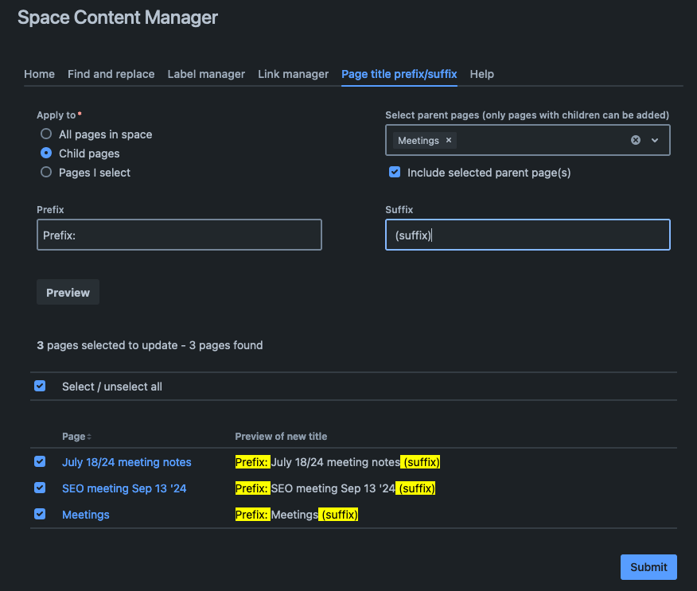Click the Meetings tag label in selector
Screen dimensions: 697x591
pyautogui.click(x=419, y=141)
